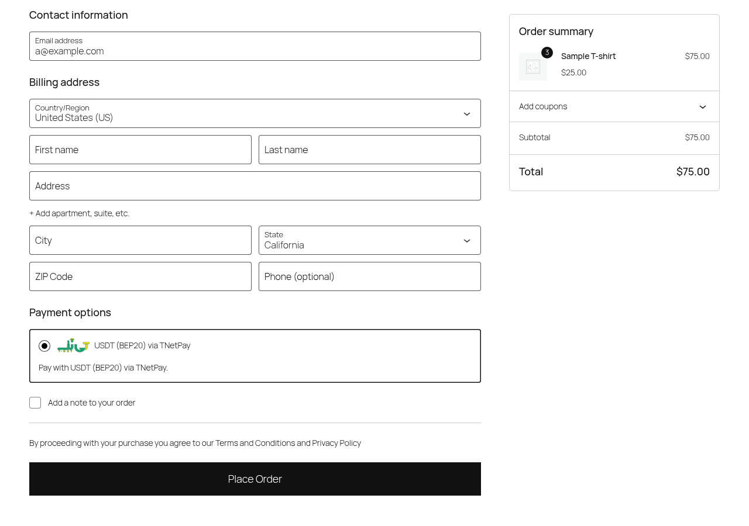The image size is (749, 526).
Task: Focus the Address field
Action: tap(255, 186)
